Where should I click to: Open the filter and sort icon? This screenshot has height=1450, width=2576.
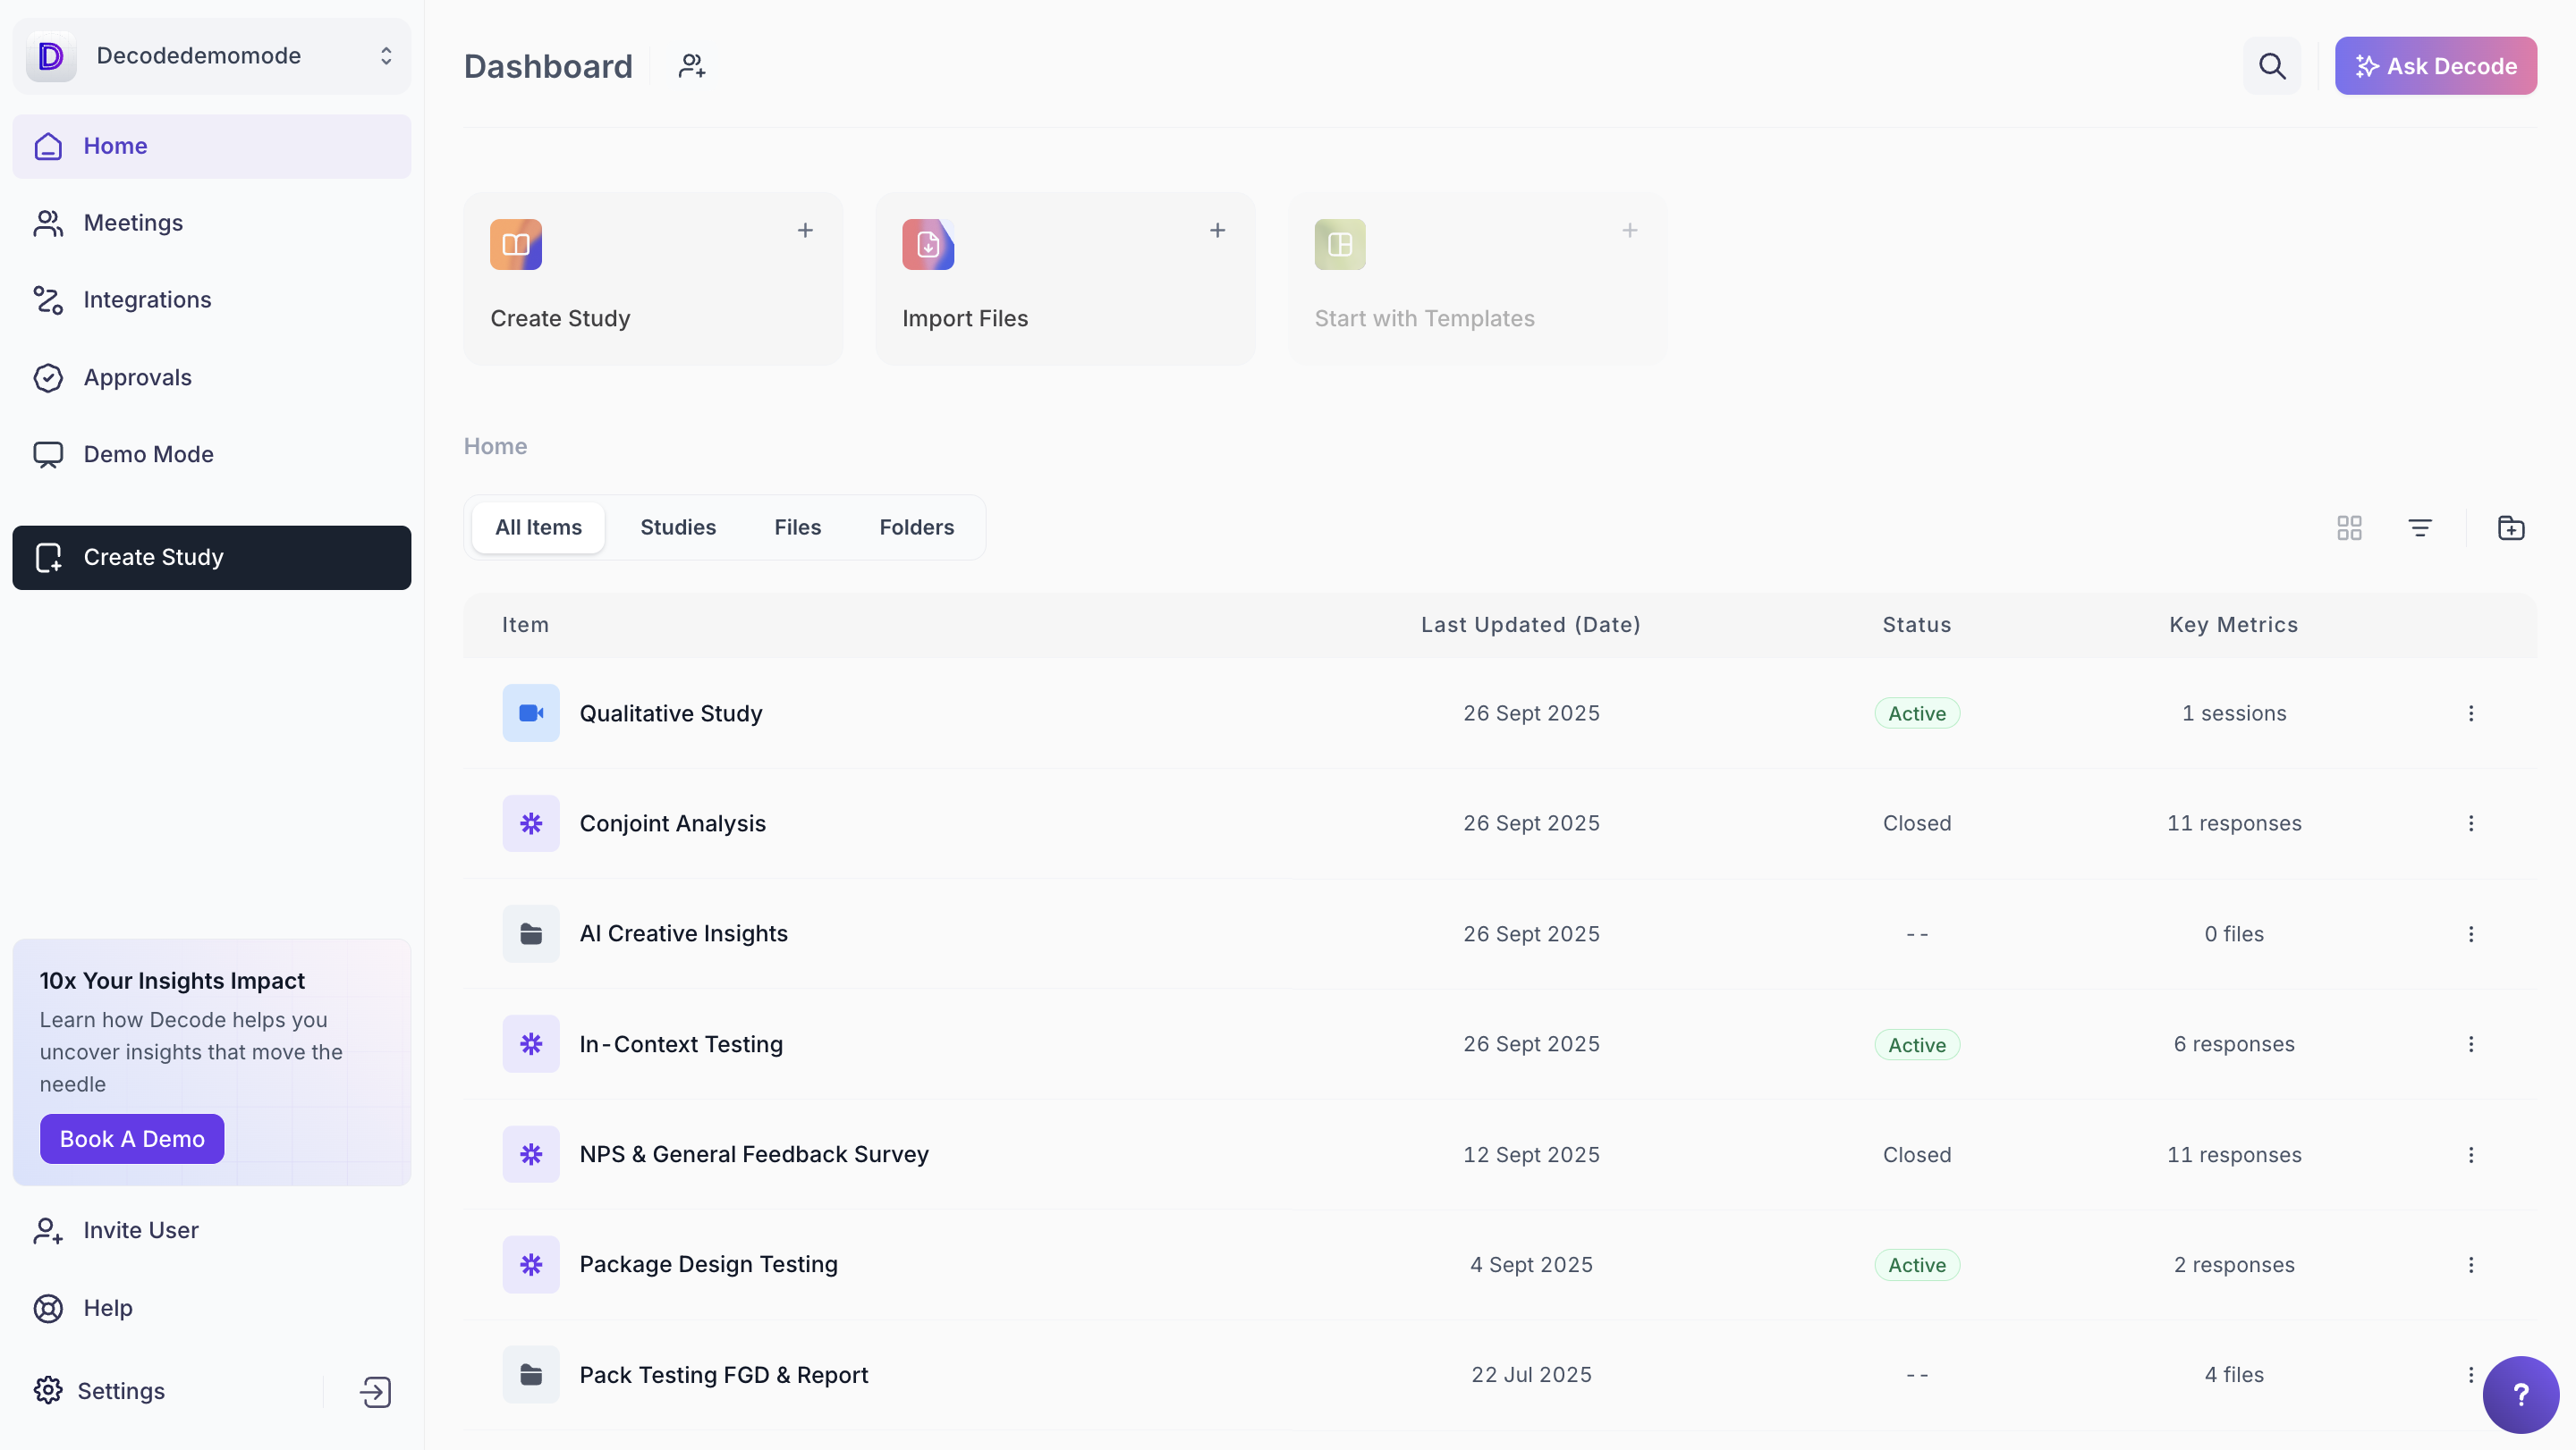click(x=2419, y=527)
